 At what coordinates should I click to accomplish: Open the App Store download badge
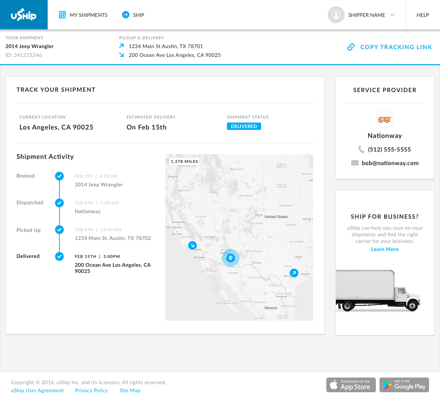click(351, 385)
